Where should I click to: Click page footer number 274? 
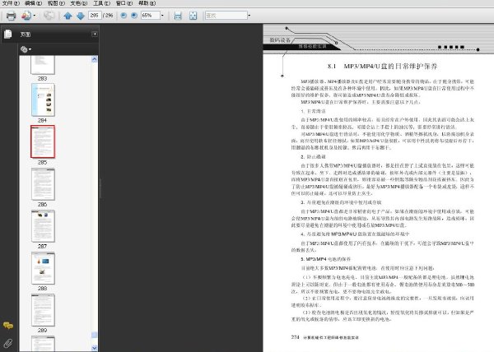tap(296, 337)
